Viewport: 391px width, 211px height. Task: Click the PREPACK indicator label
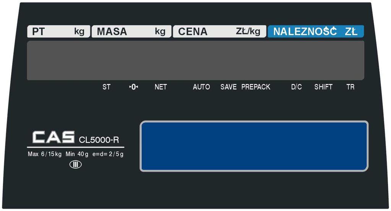pyautogui.click(x=256, y=87)
